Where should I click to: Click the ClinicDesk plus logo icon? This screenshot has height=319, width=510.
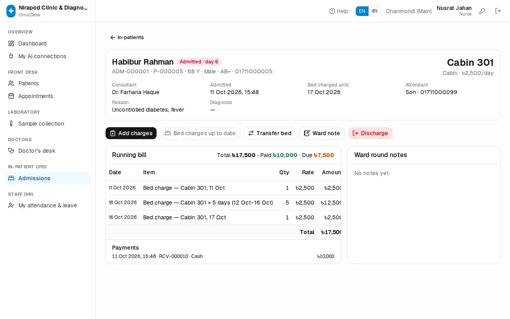[x=11, y=11]
